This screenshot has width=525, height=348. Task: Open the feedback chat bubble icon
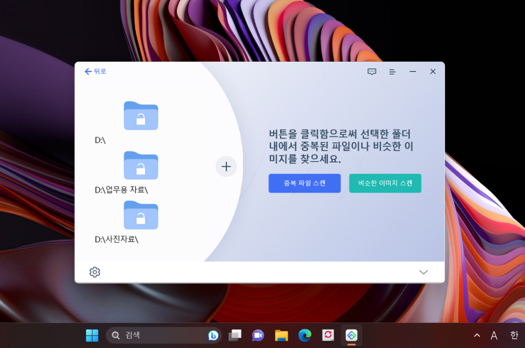pyautogui.click(x=372, y=72)
